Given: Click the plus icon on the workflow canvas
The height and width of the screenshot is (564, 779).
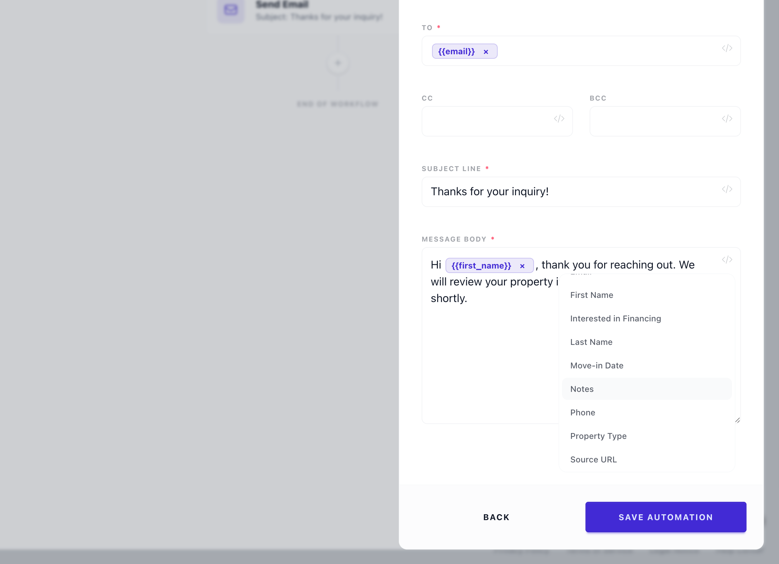Looking at the screenshot, I should point(338,63).
